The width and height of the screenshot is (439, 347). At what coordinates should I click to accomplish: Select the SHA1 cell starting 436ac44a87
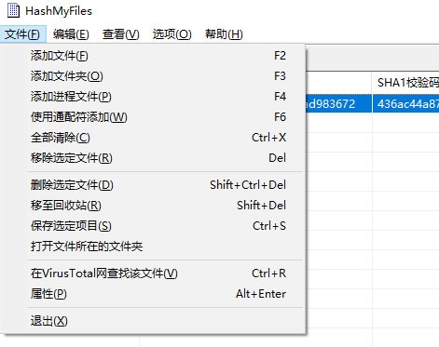(405, 103)
